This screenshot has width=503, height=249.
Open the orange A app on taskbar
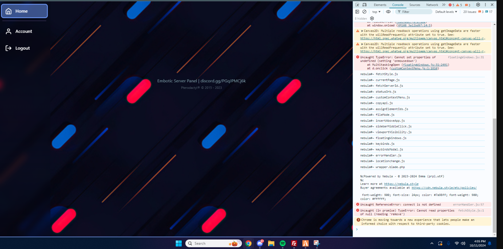305,243
